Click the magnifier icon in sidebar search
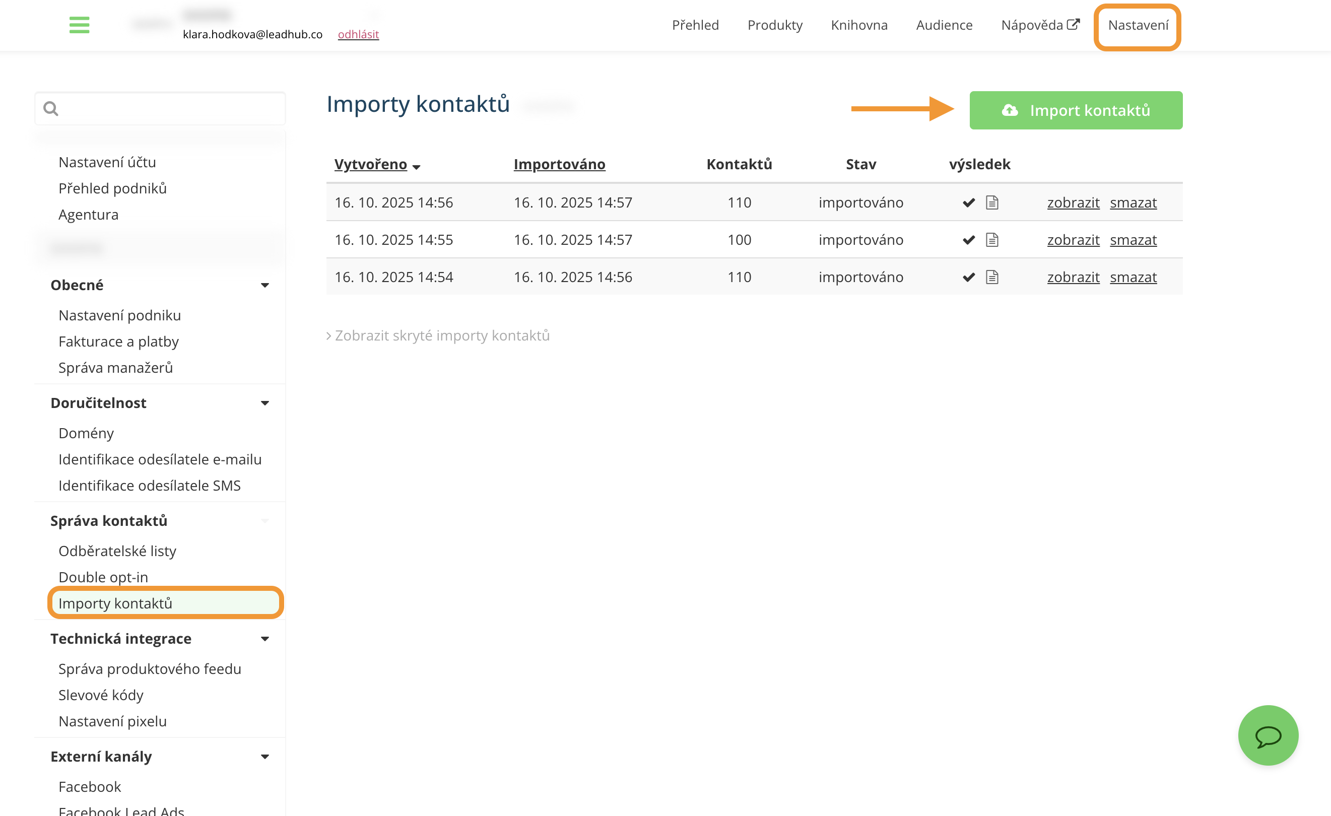The width and height of the screenshot is (1331, 816). click(51, 108)
